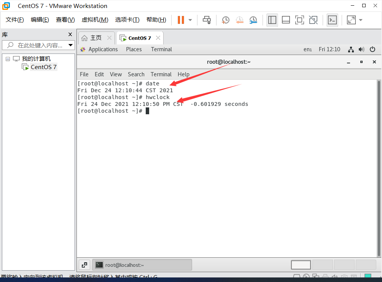
Task: Open the library search dropdown arrow
Action: coord(70,45)
